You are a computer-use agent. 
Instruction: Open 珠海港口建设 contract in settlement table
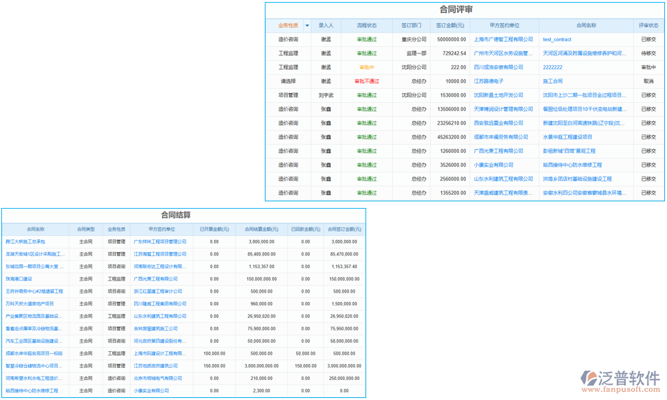[x=19, y=279]
